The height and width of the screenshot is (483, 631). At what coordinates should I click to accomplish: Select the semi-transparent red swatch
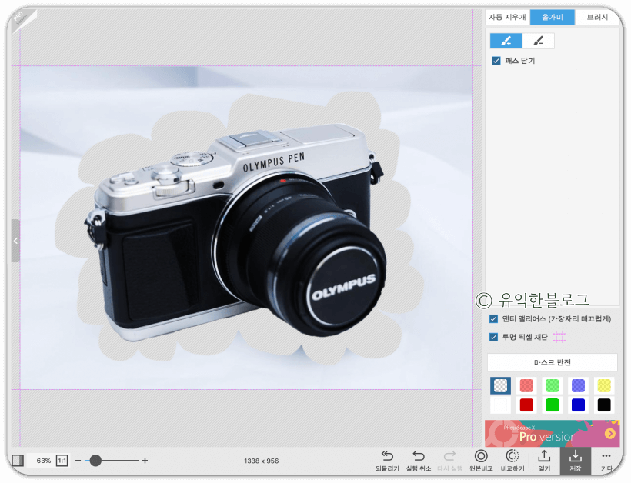526,385
